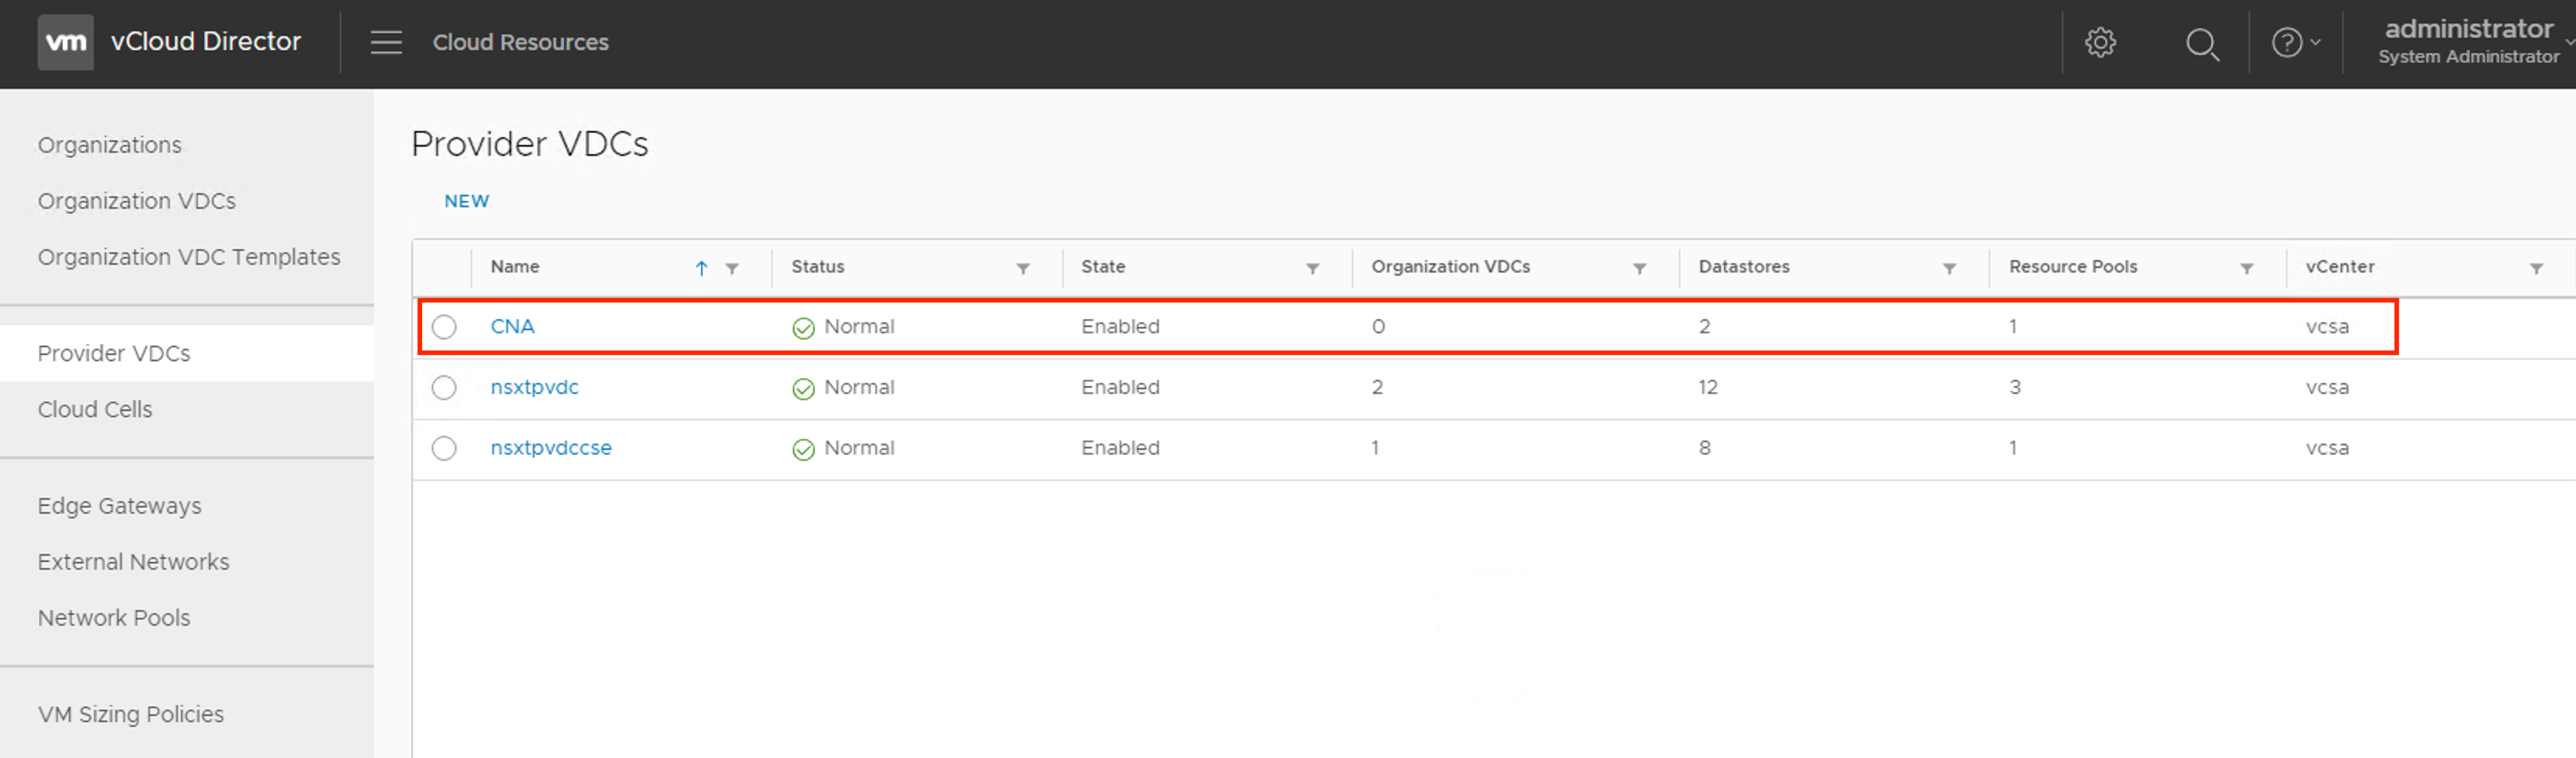Filter the Organization VDCs column

point(1639,268)
